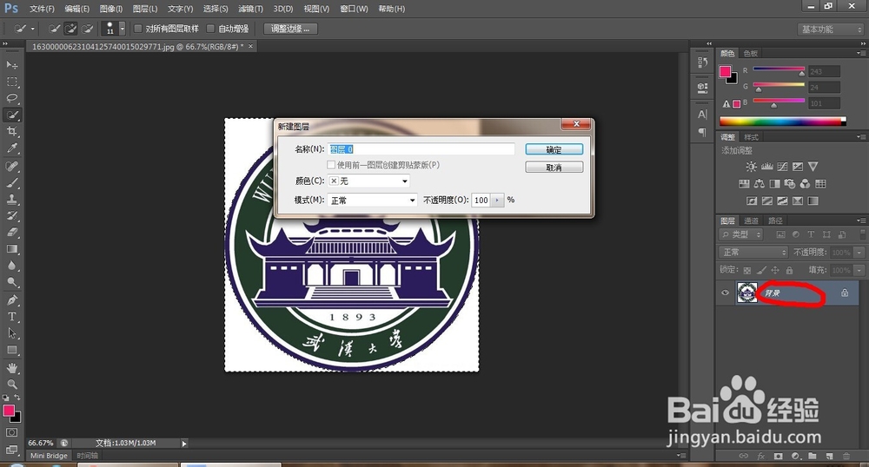Enable the Auto-Enhance checkbox
Viewport: 869px width, 467px height.
click(210, 29)
